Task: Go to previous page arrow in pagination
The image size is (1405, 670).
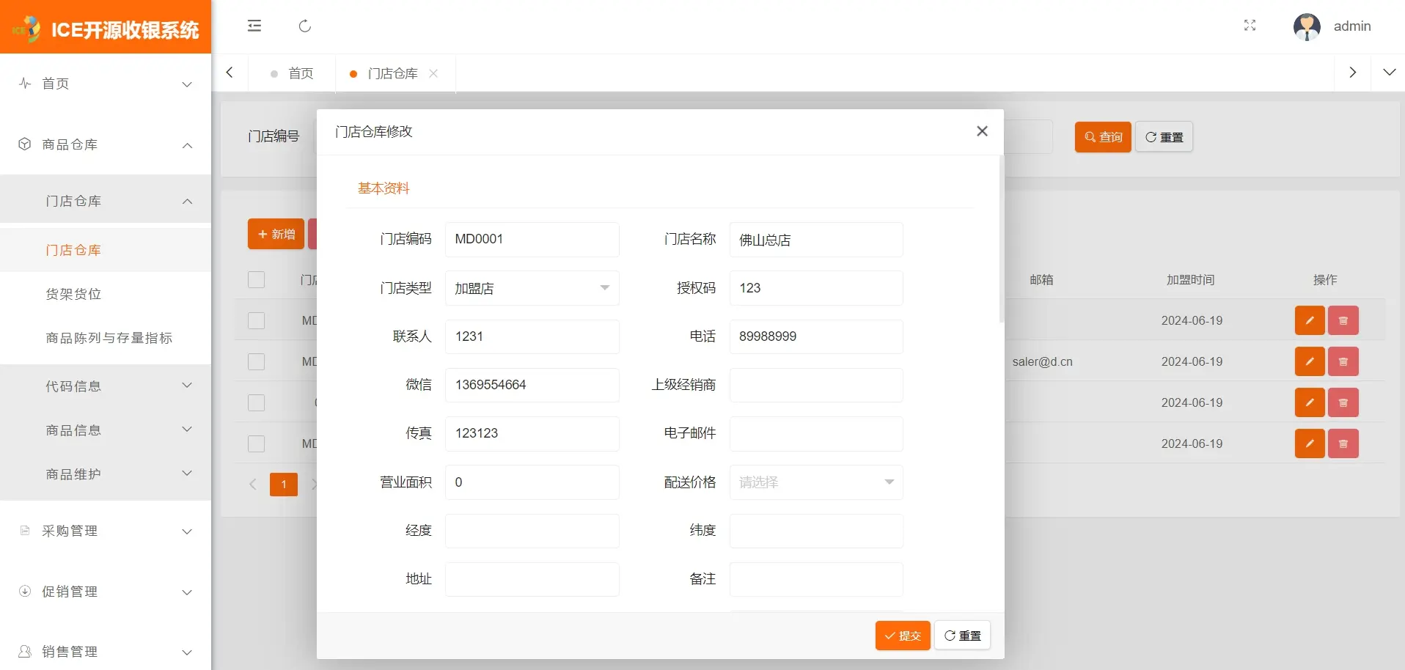Action: coord(253,485)
